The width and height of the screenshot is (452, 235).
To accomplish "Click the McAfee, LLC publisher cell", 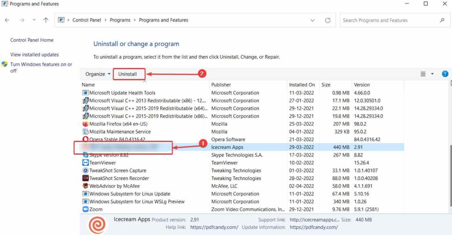I will [224, 186].
